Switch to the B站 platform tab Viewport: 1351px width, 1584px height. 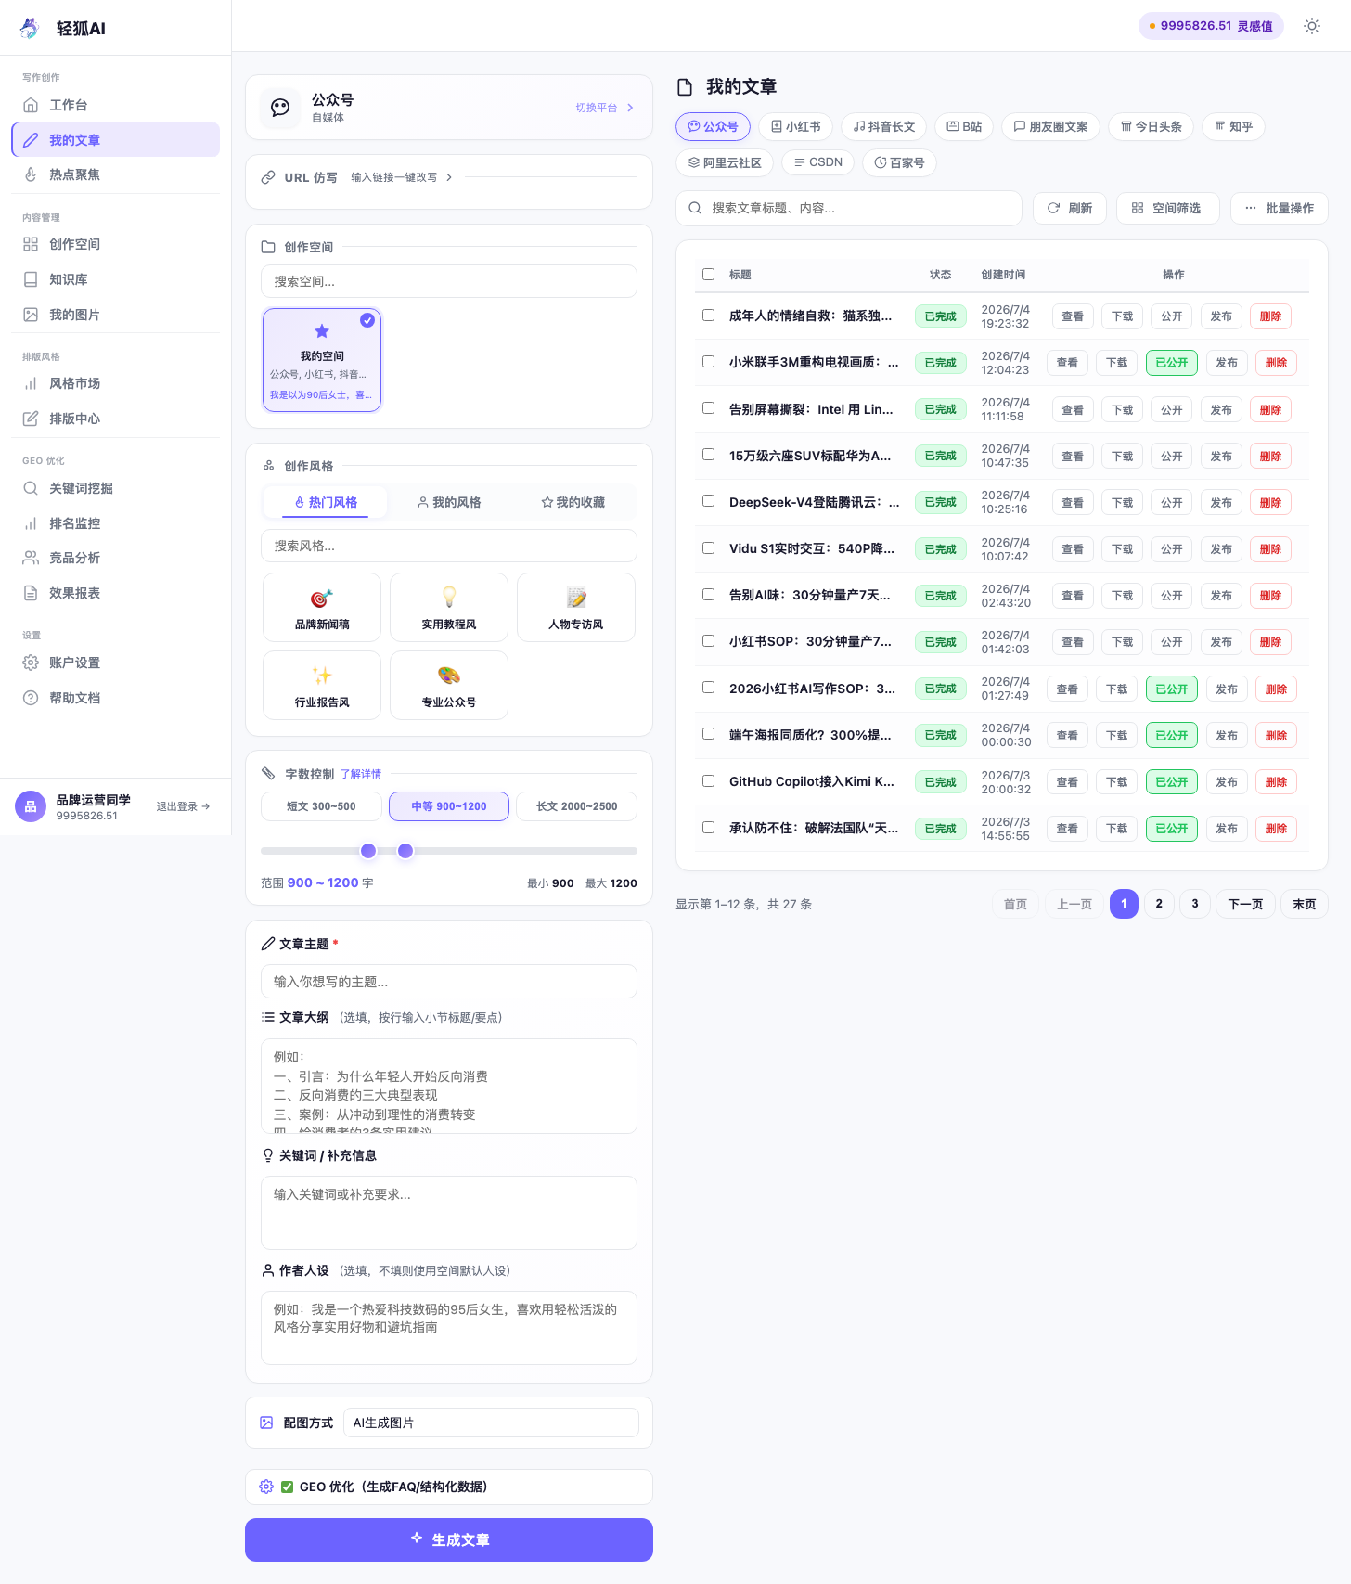pyautogui.click(x=964, y=126)
